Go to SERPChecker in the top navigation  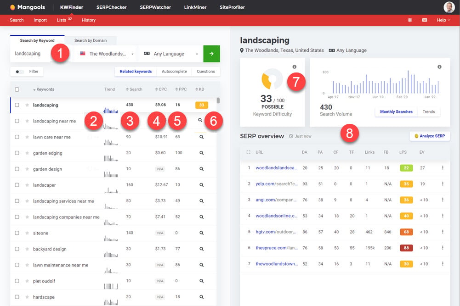click(x=112, y=7)
